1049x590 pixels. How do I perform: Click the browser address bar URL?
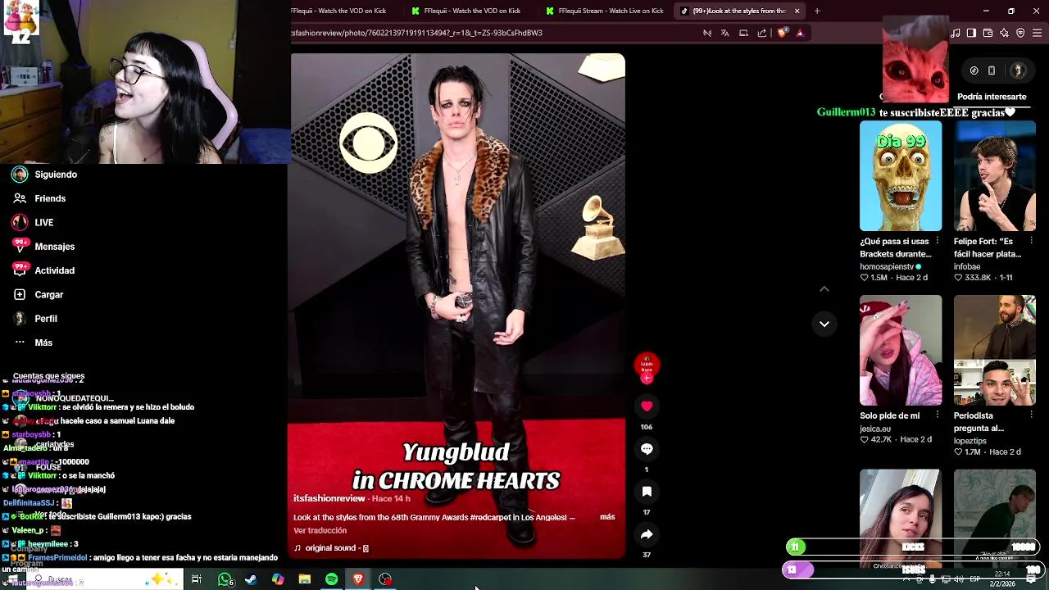click(x=417, y=33)
